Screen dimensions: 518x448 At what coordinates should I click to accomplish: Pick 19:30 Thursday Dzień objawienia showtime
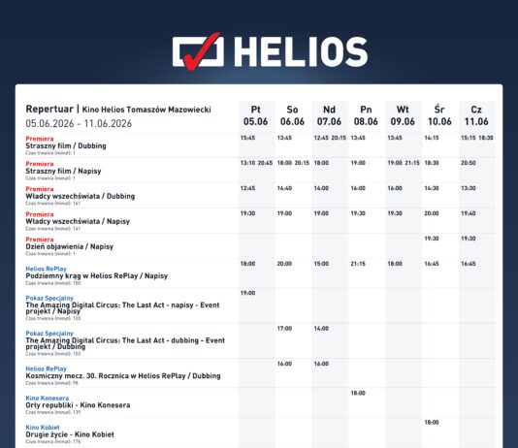469,239
